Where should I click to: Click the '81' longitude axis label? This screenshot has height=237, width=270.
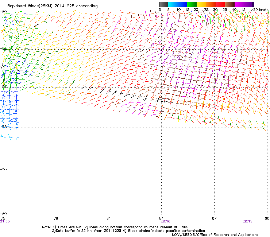108,218
